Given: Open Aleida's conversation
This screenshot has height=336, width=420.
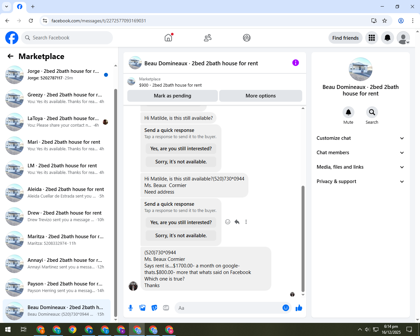Looking at the screenshot, I should click(56, 193).
